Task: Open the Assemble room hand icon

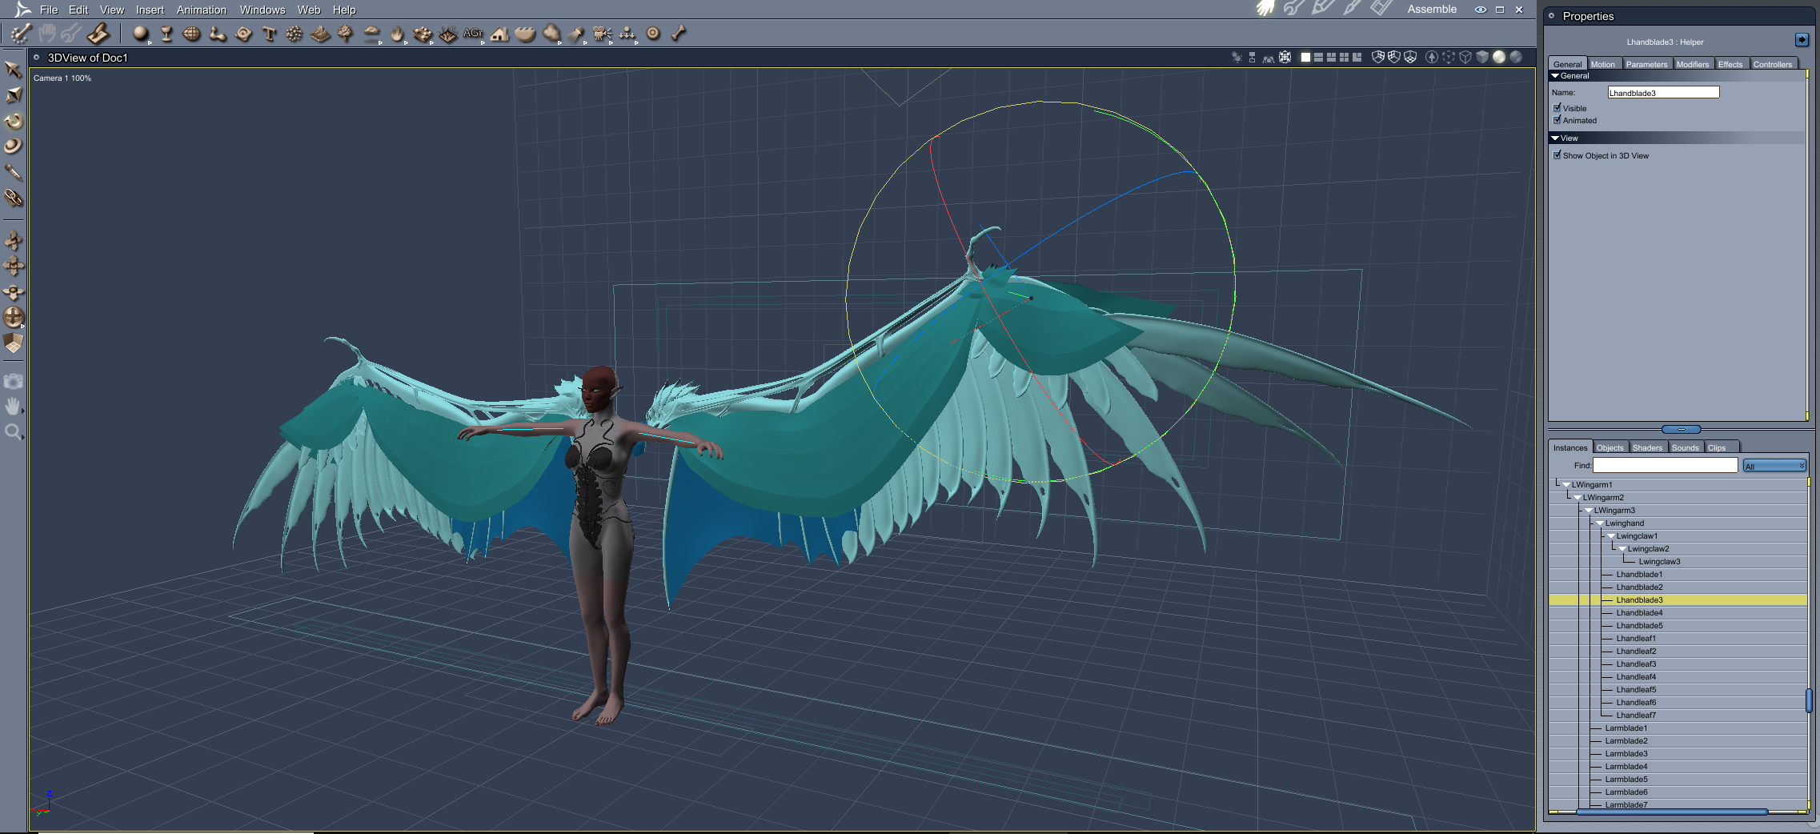Action: [x=1265, y=9]
